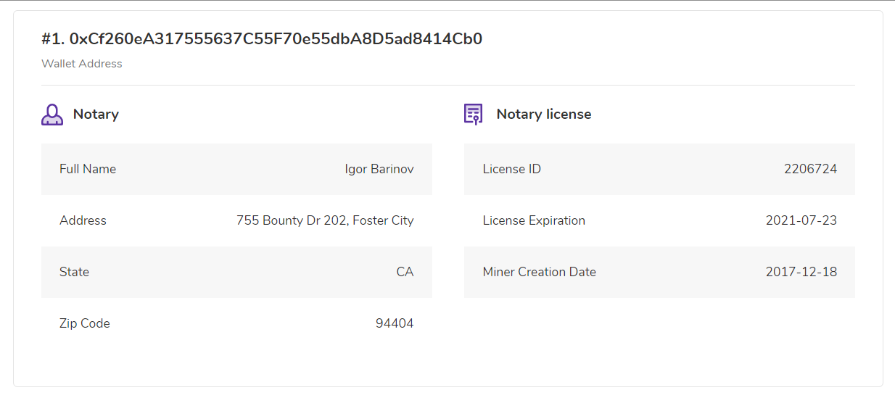Click the Notary section title
The image size is (895, 398).
96,115
